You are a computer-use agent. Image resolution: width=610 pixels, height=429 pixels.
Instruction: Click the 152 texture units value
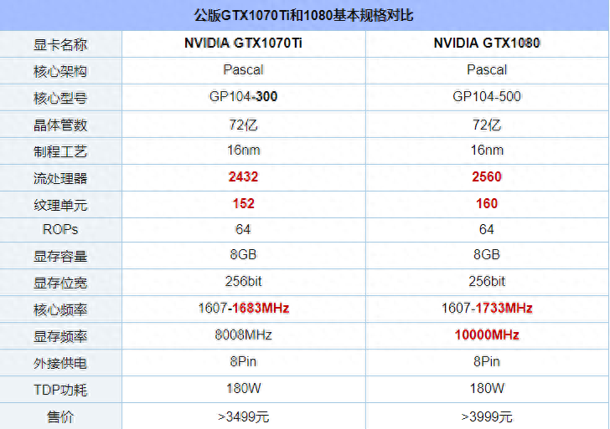(x=243, y=203)
